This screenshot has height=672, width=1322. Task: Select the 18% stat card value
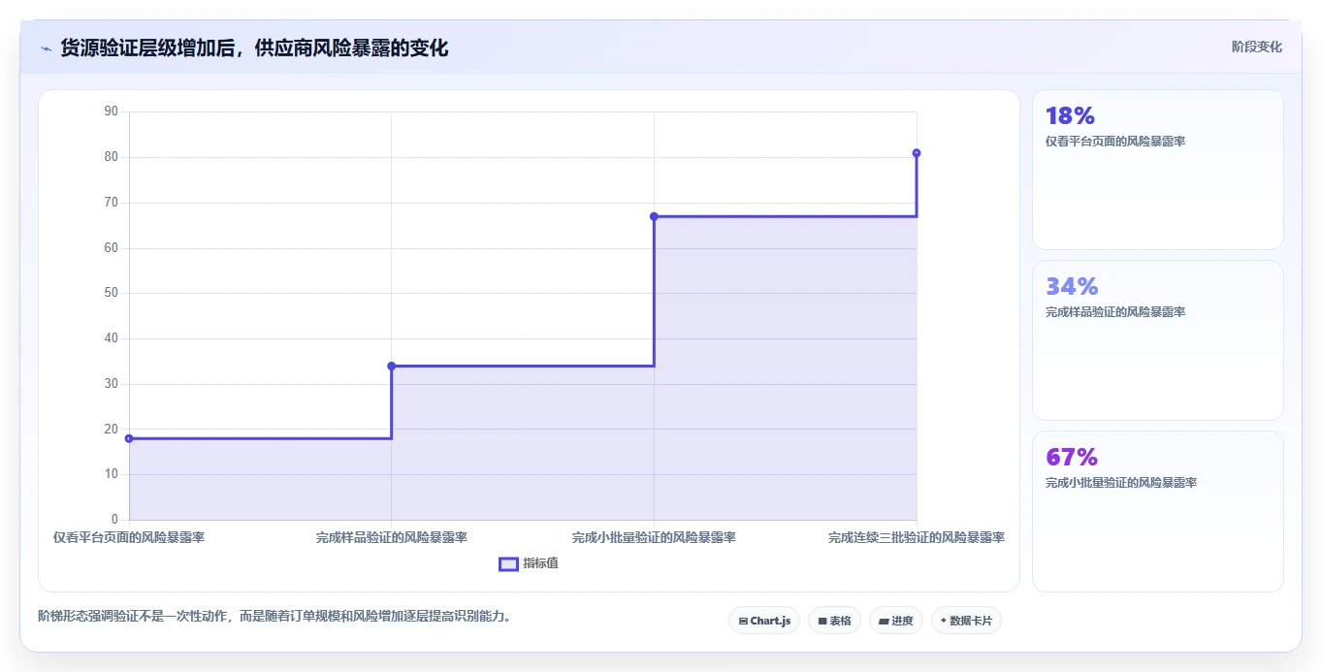click(1070, 116)
